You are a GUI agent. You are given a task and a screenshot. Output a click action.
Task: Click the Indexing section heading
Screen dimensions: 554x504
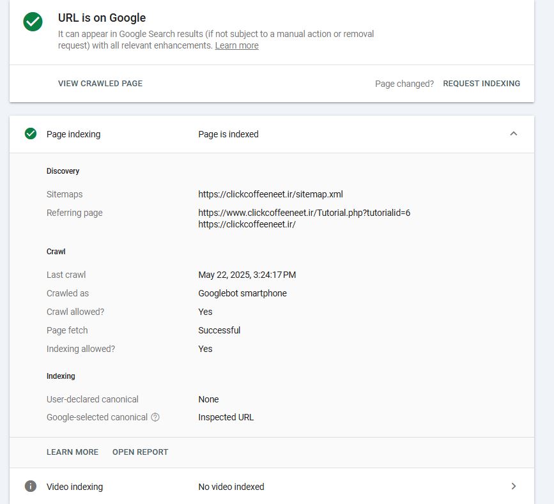point(61,376)
